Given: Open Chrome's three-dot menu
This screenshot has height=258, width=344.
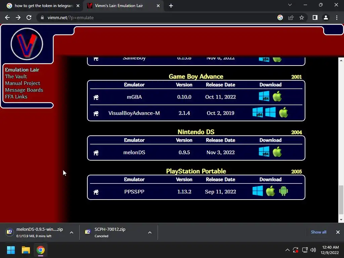Looking at the screenshot, I should point(337,17).
